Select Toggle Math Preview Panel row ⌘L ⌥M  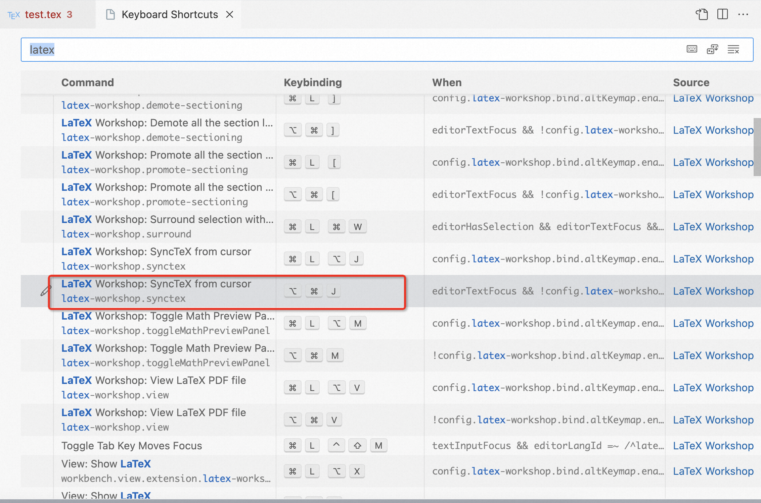tap(391, 323)
